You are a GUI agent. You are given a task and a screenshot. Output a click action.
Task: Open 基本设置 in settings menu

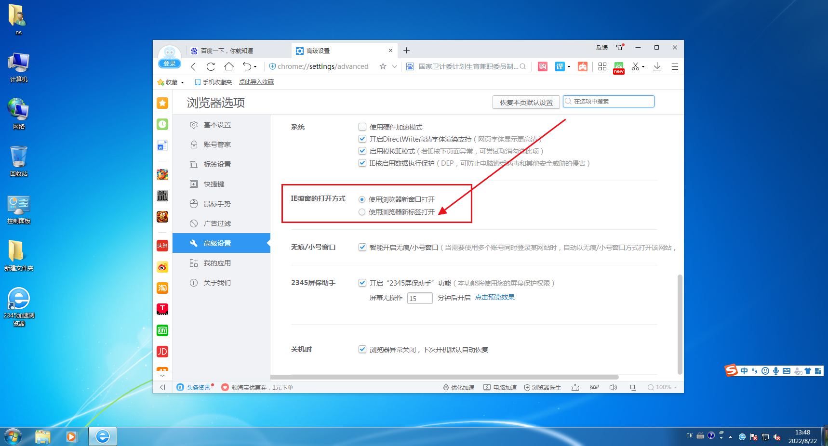(221, 125)
